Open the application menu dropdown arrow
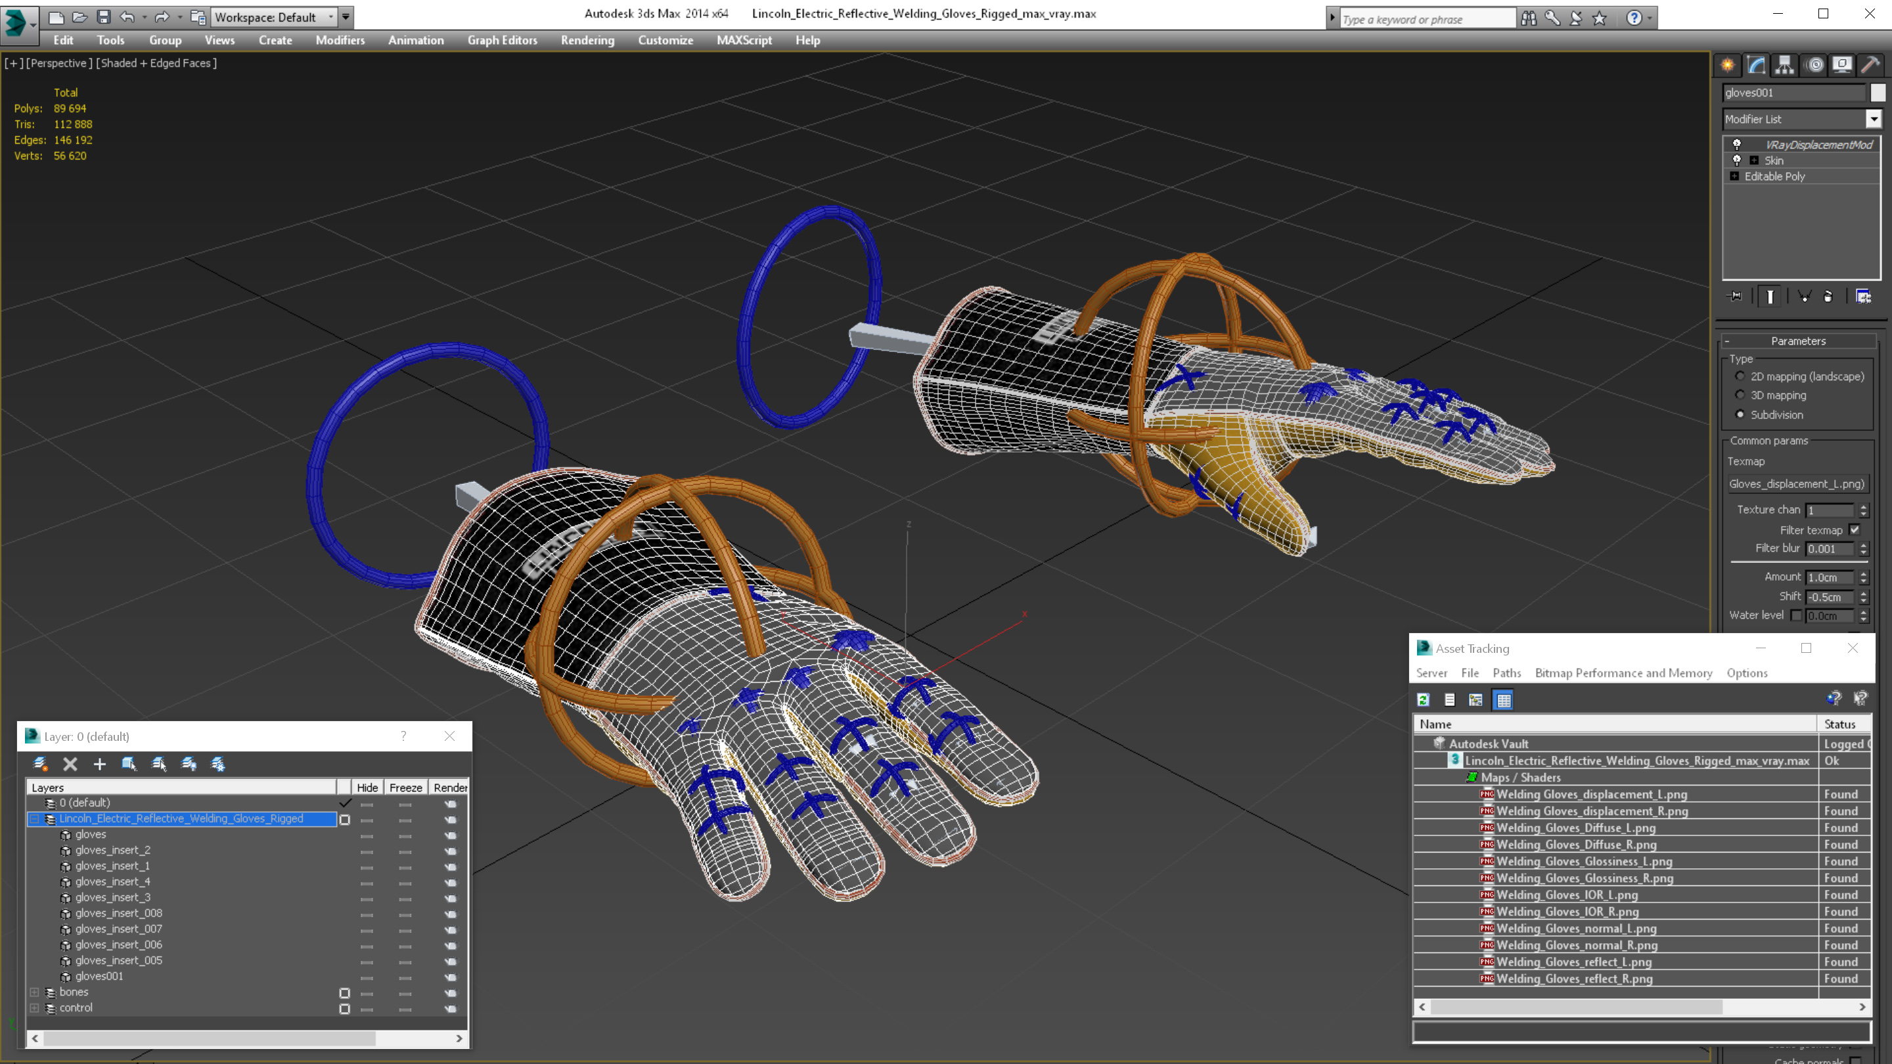 click(34, 24)
